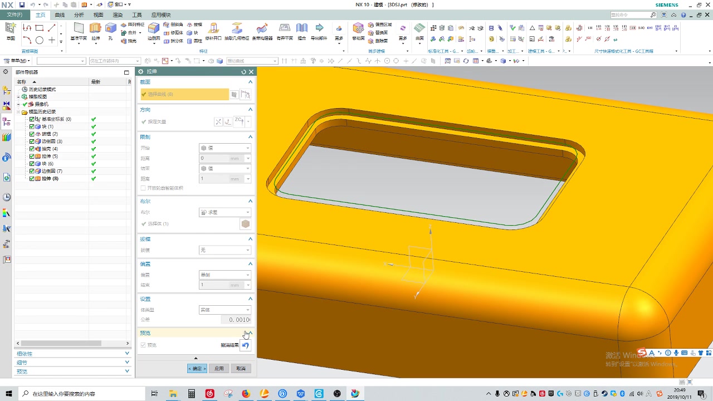Open the 拔模 draft 无 dropdown

click(x=225, y=250)
